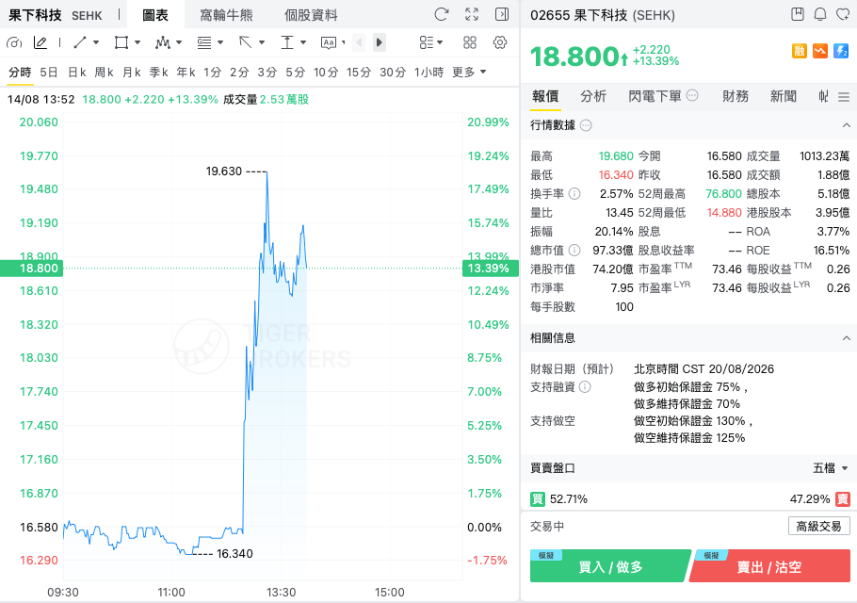
Task: Open the 五檔 order book depth dropdown
Action: [831, 468]
